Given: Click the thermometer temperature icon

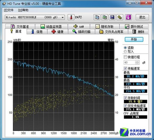Looking at the screenshot, I should 71,17.
